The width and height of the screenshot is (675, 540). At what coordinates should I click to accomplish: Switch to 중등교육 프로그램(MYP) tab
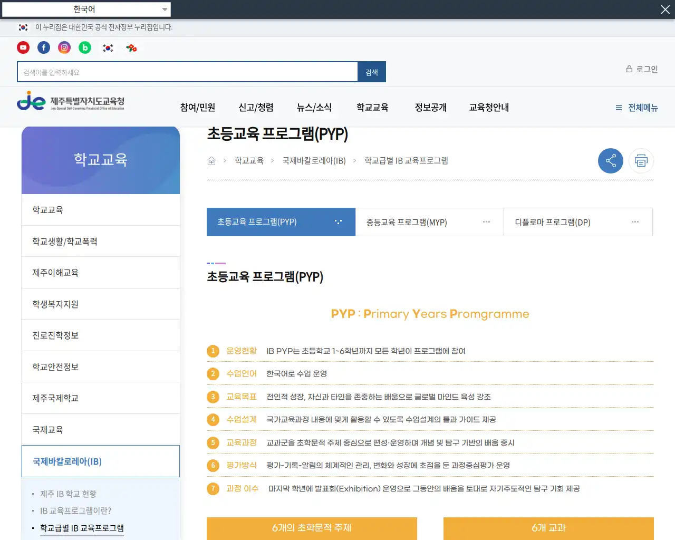coord(430,222)
